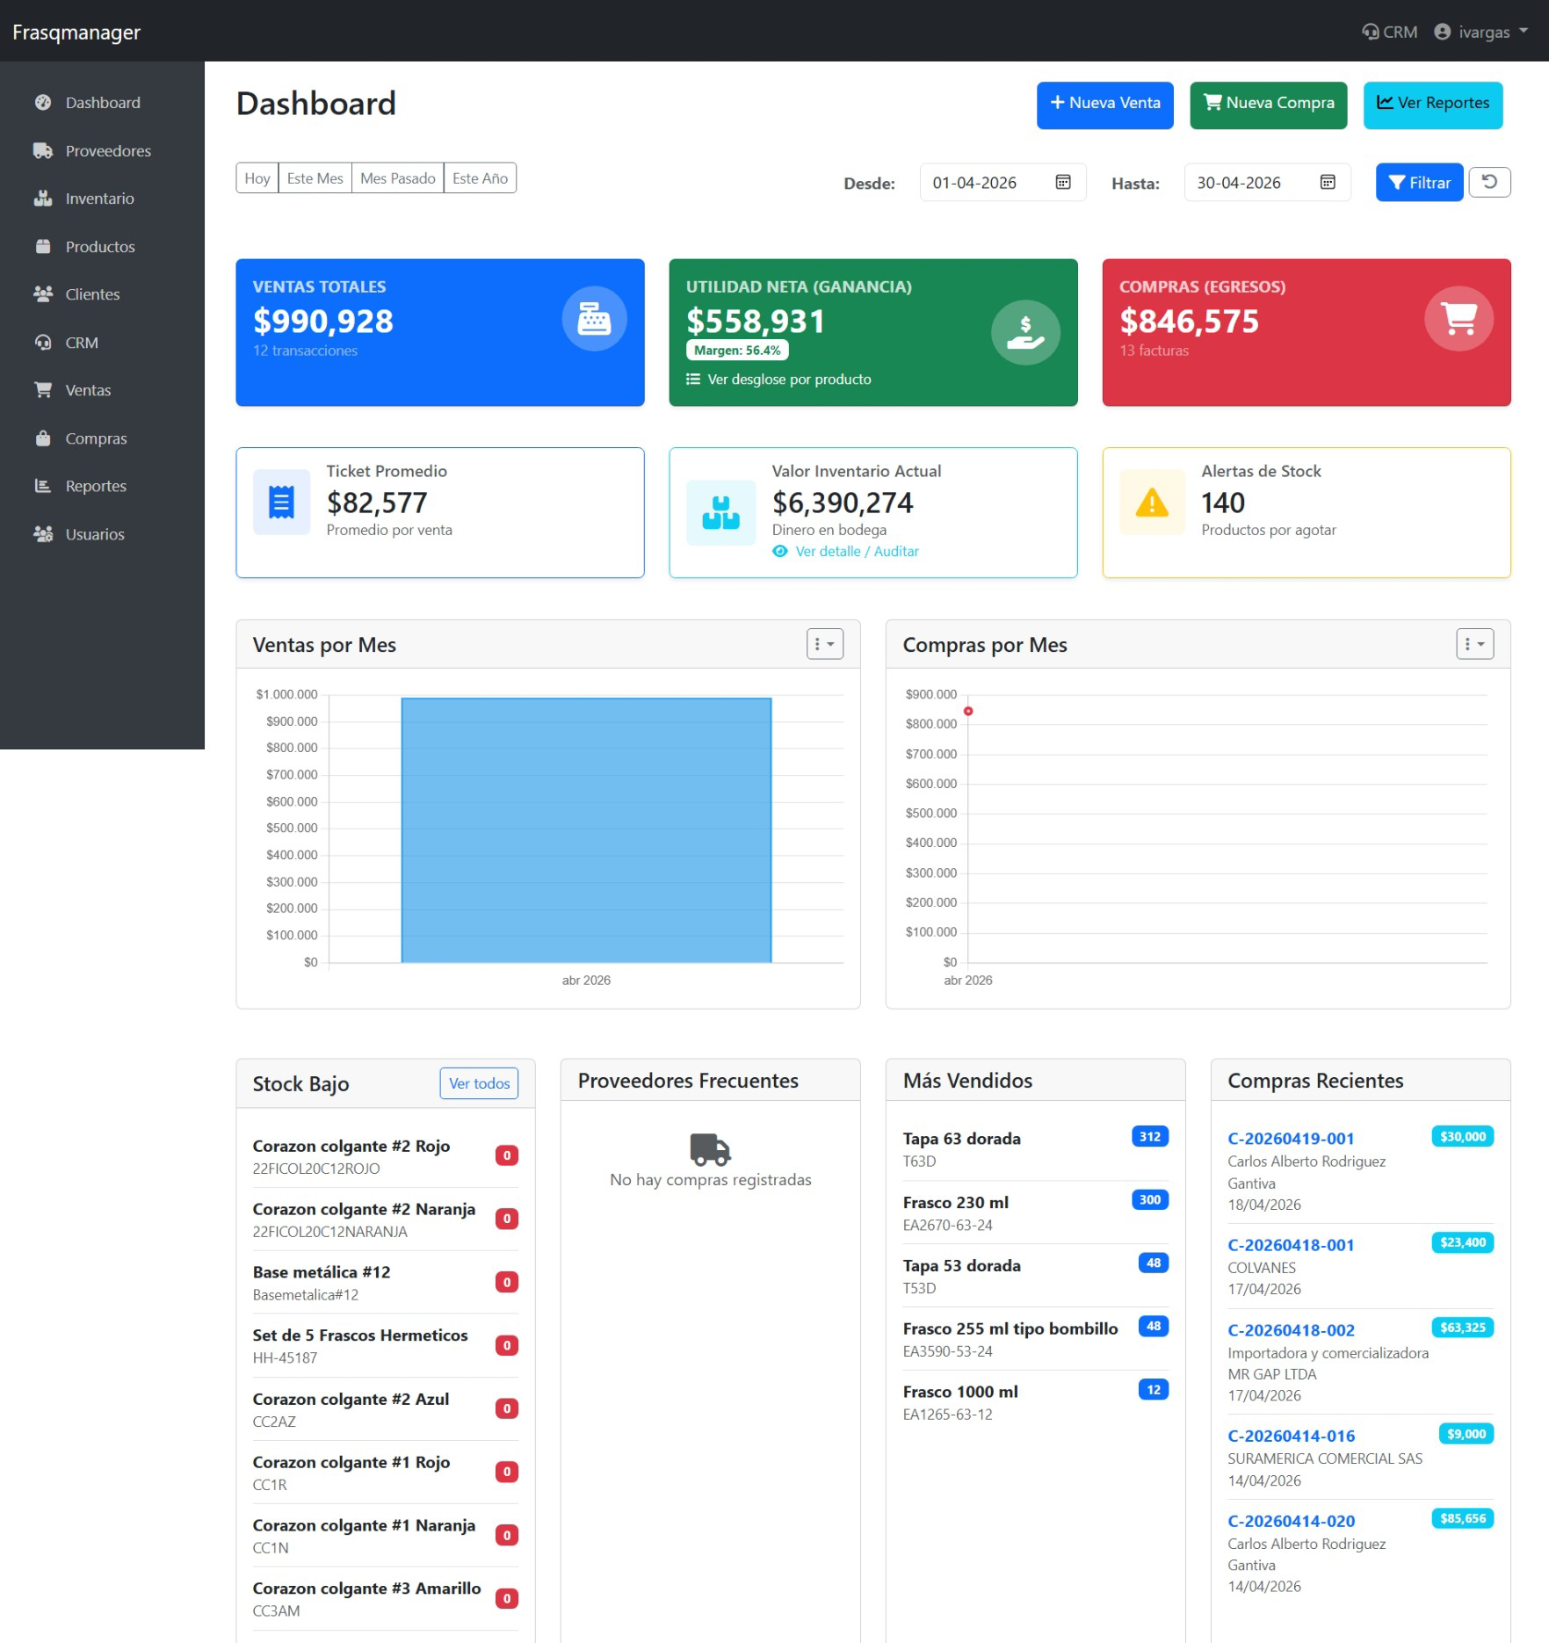Click the Nueva Venta button
Screen dimensions: 1549x1643
[x=1104, y=105]
